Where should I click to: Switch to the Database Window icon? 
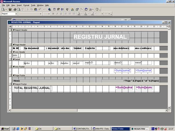(x=86, y=10)
